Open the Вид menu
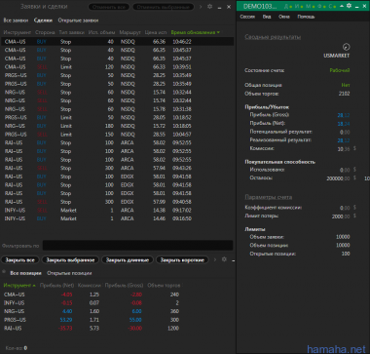The image size is (370, 354). tap(267, 17)
